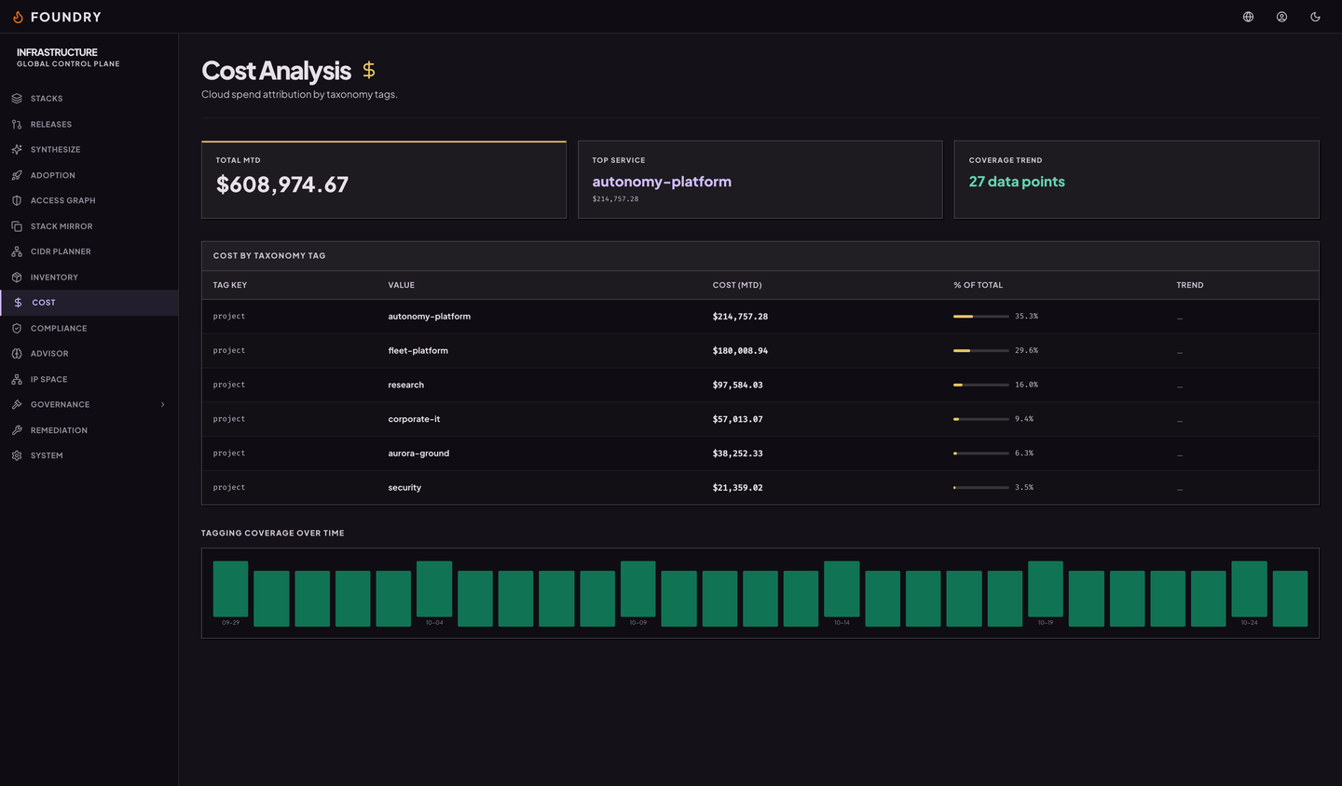Select the security row value
The height and width of the screenshot is (786, 1342).
click(x=404, y=488)
